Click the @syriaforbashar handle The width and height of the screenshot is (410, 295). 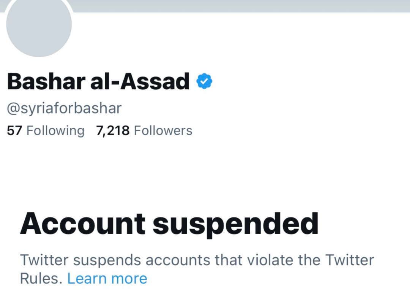[64, 109]
